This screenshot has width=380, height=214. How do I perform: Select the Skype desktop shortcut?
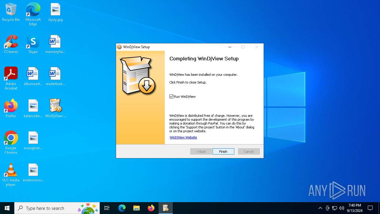[x=33, y=45]
